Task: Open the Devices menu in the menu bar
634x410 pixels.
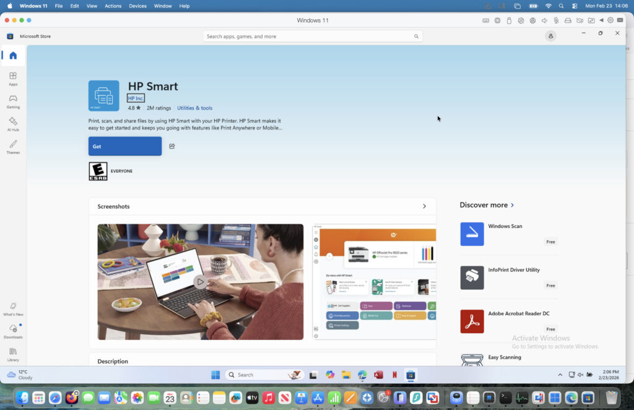Action: click(x=139, y=6)
